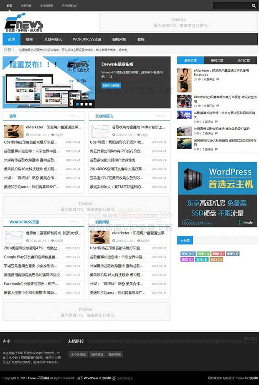Switch to the 随机文章 sidebar tab
This screenshot has width=259, height=385.
coord(217,61)
